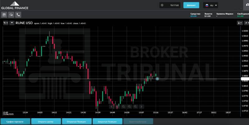
Task: Click the RUNE USD symbol name
Action: [24, 23]
